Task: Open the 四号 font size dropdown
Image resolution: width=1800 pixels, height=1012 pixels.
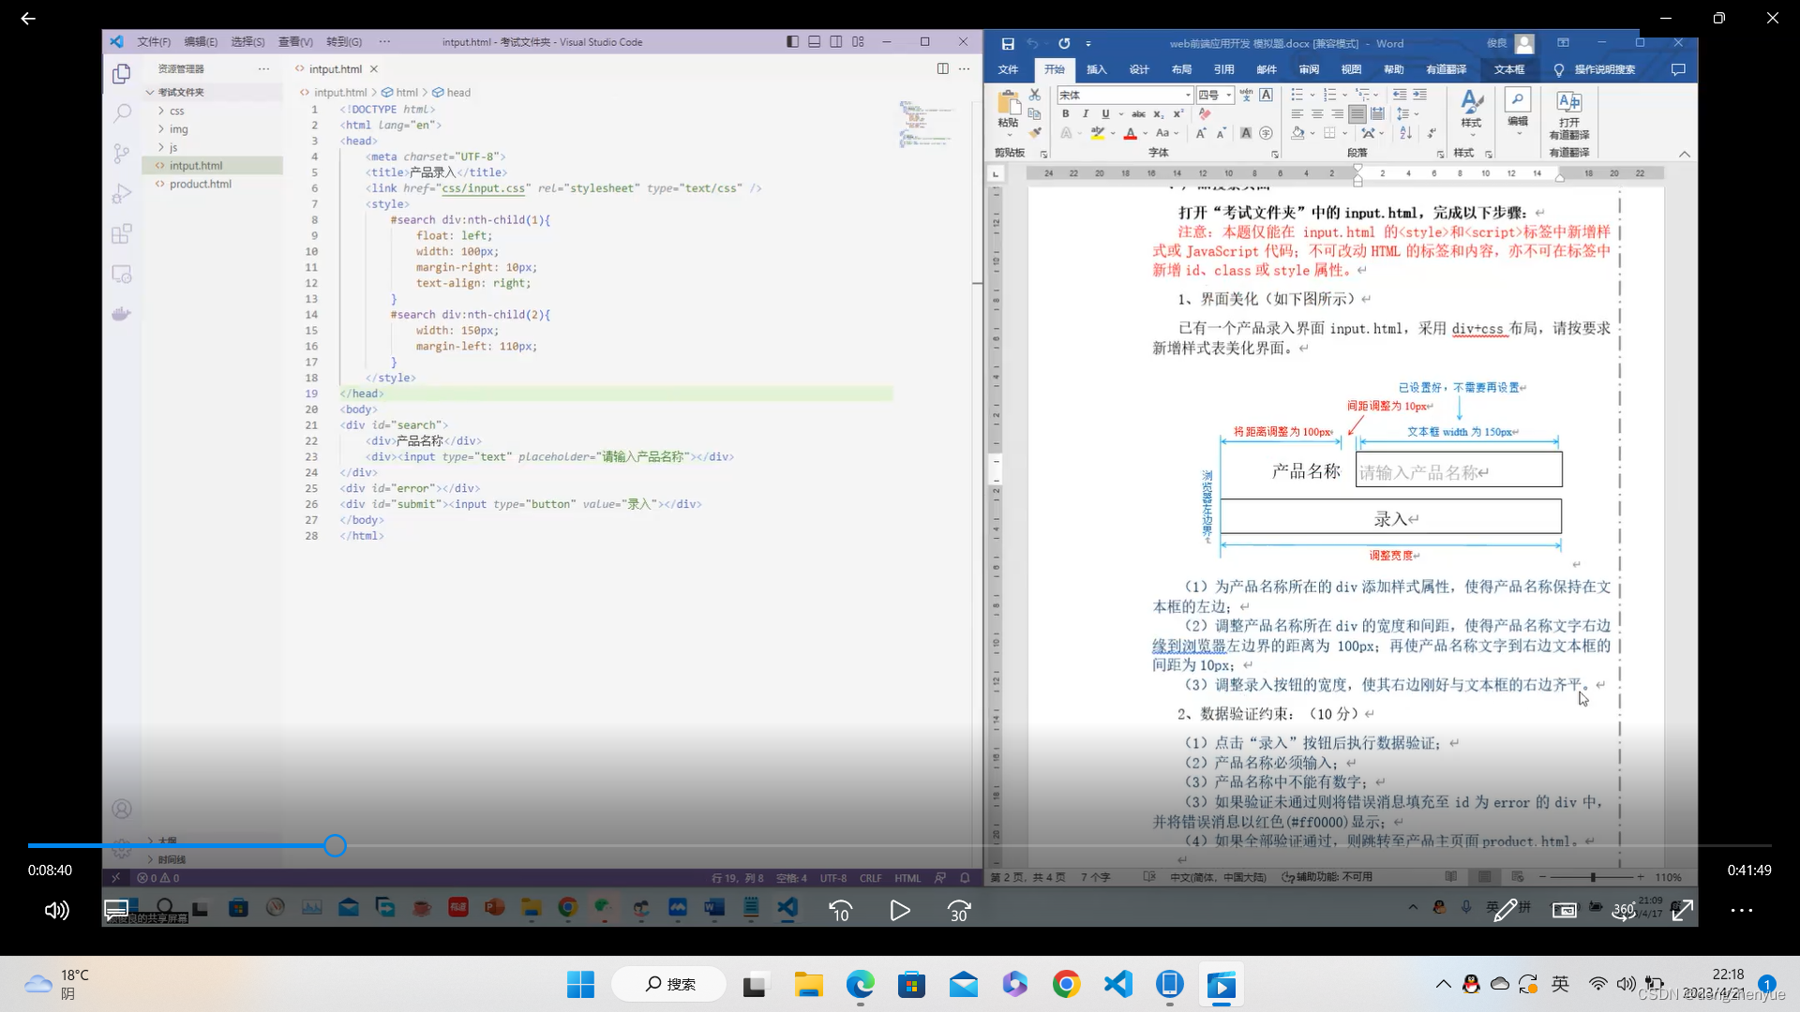Action: tap(1229, 95)
